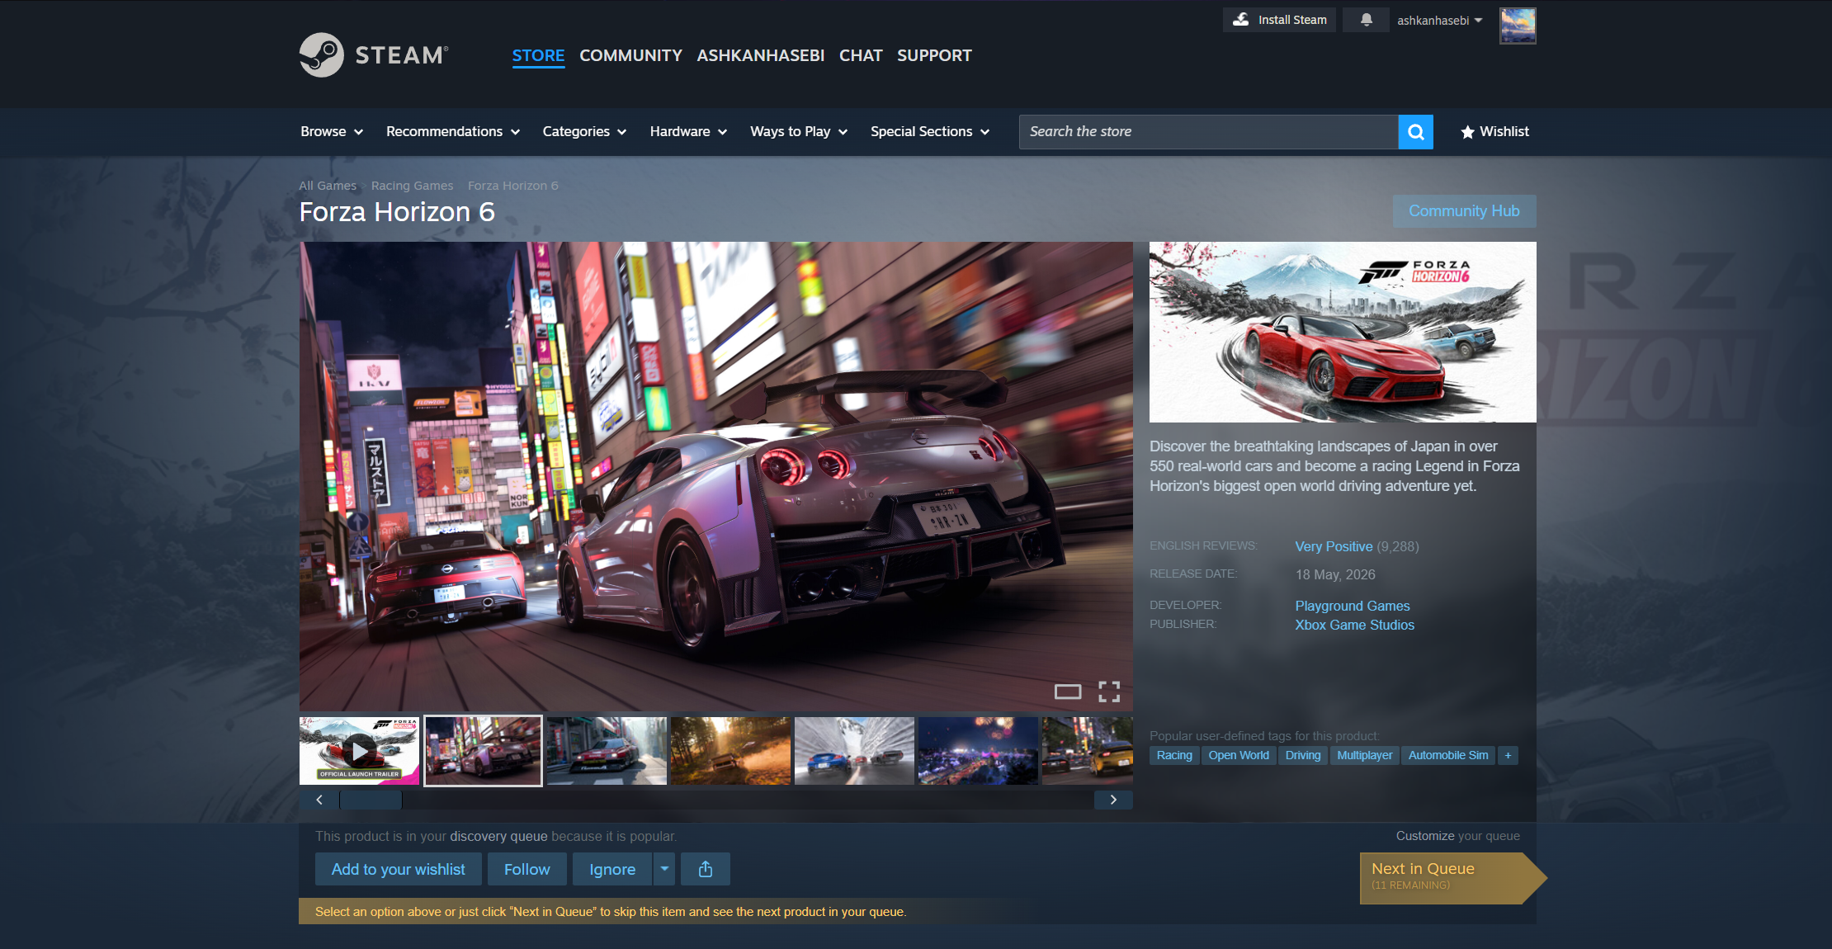Select the Racing tag

1174,755
